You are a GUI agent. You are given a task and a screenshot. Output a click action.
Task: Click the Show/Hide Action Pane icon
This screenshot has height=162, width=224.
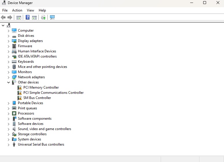pos(34,17)
